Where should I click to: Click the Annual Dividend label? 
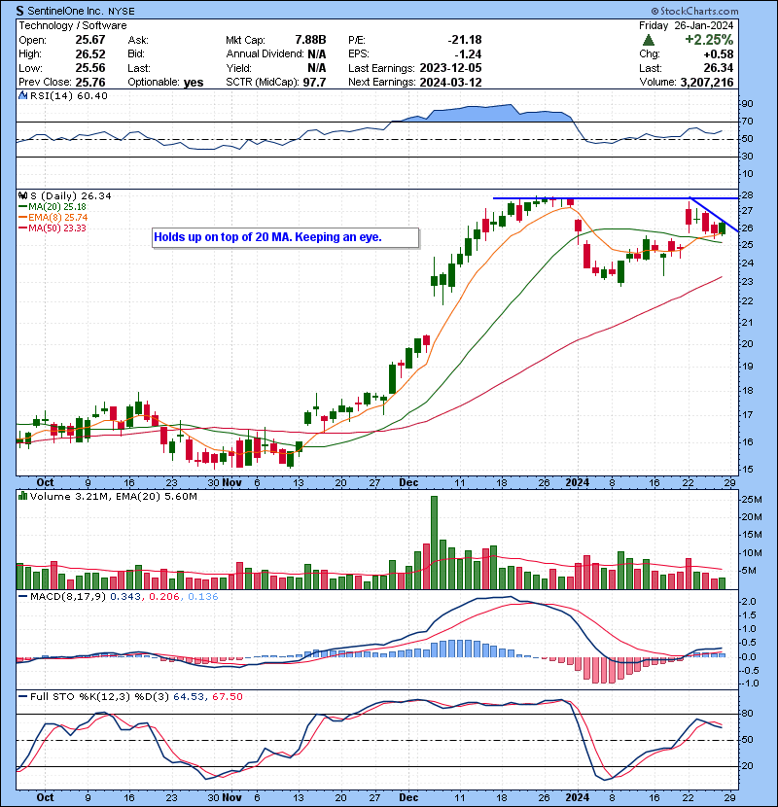coord(265,54)
